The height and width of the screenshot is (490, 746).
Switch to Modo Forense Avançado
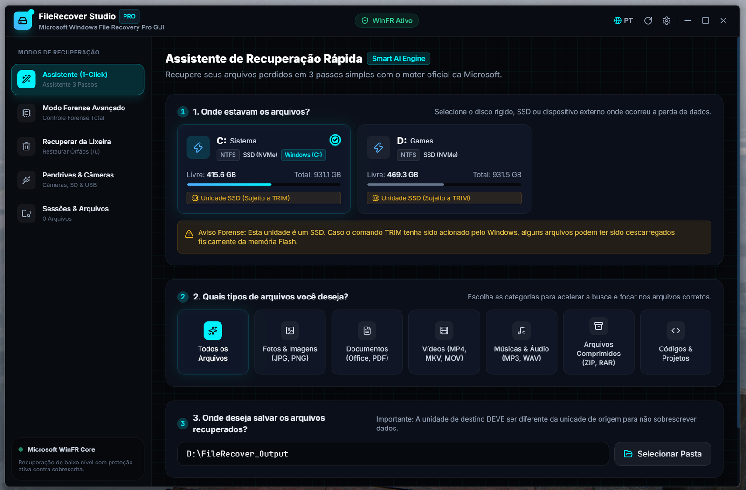coord(77,113)
